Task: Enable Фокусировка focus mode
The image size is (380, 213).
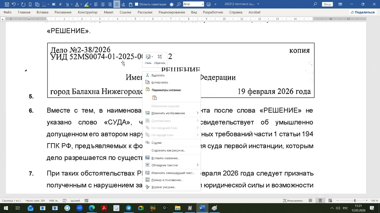Action: coord(293,201)
